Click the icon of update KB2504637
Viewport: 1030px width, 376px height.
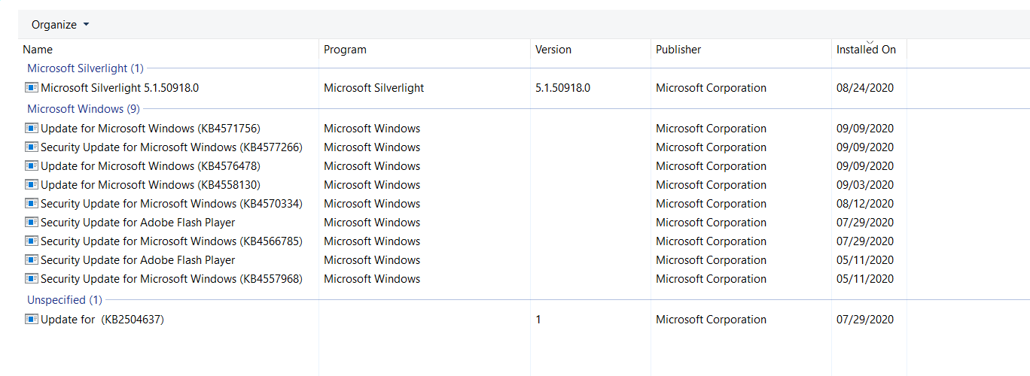coord(32,320)
